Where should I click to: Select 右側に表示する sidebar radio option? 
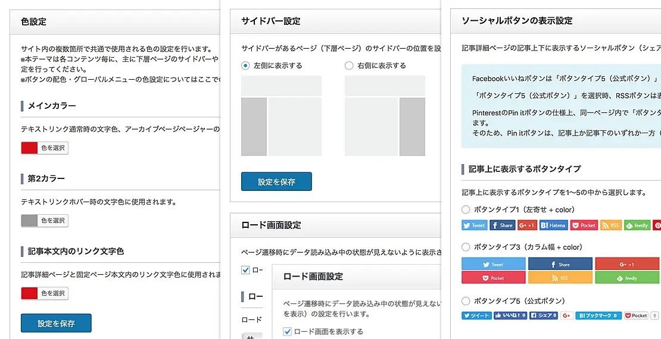349,65
